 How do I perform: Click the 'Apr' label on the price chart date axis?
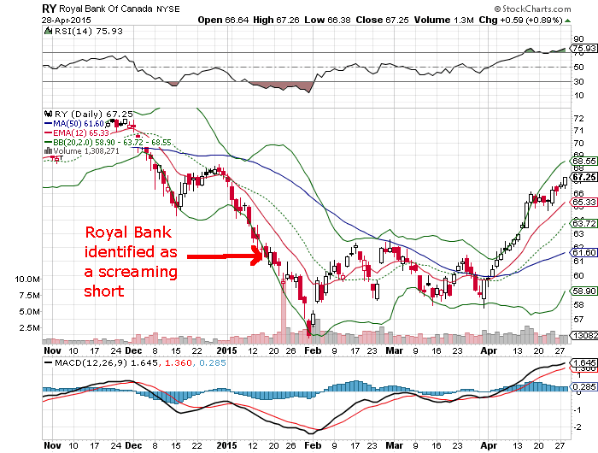pos(489,350)
